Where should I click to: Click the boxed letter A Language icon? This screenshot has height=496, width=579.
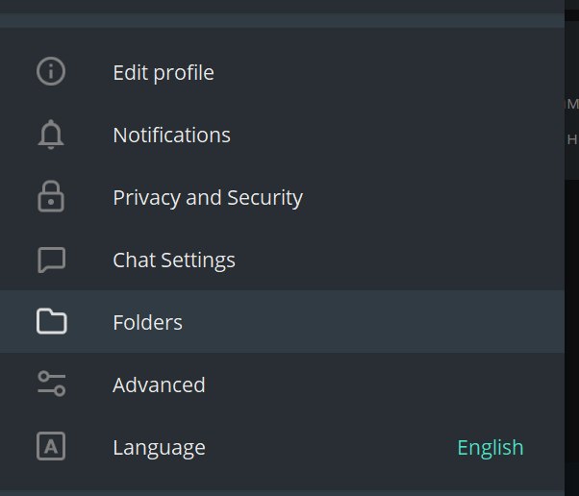pos(51,446)
